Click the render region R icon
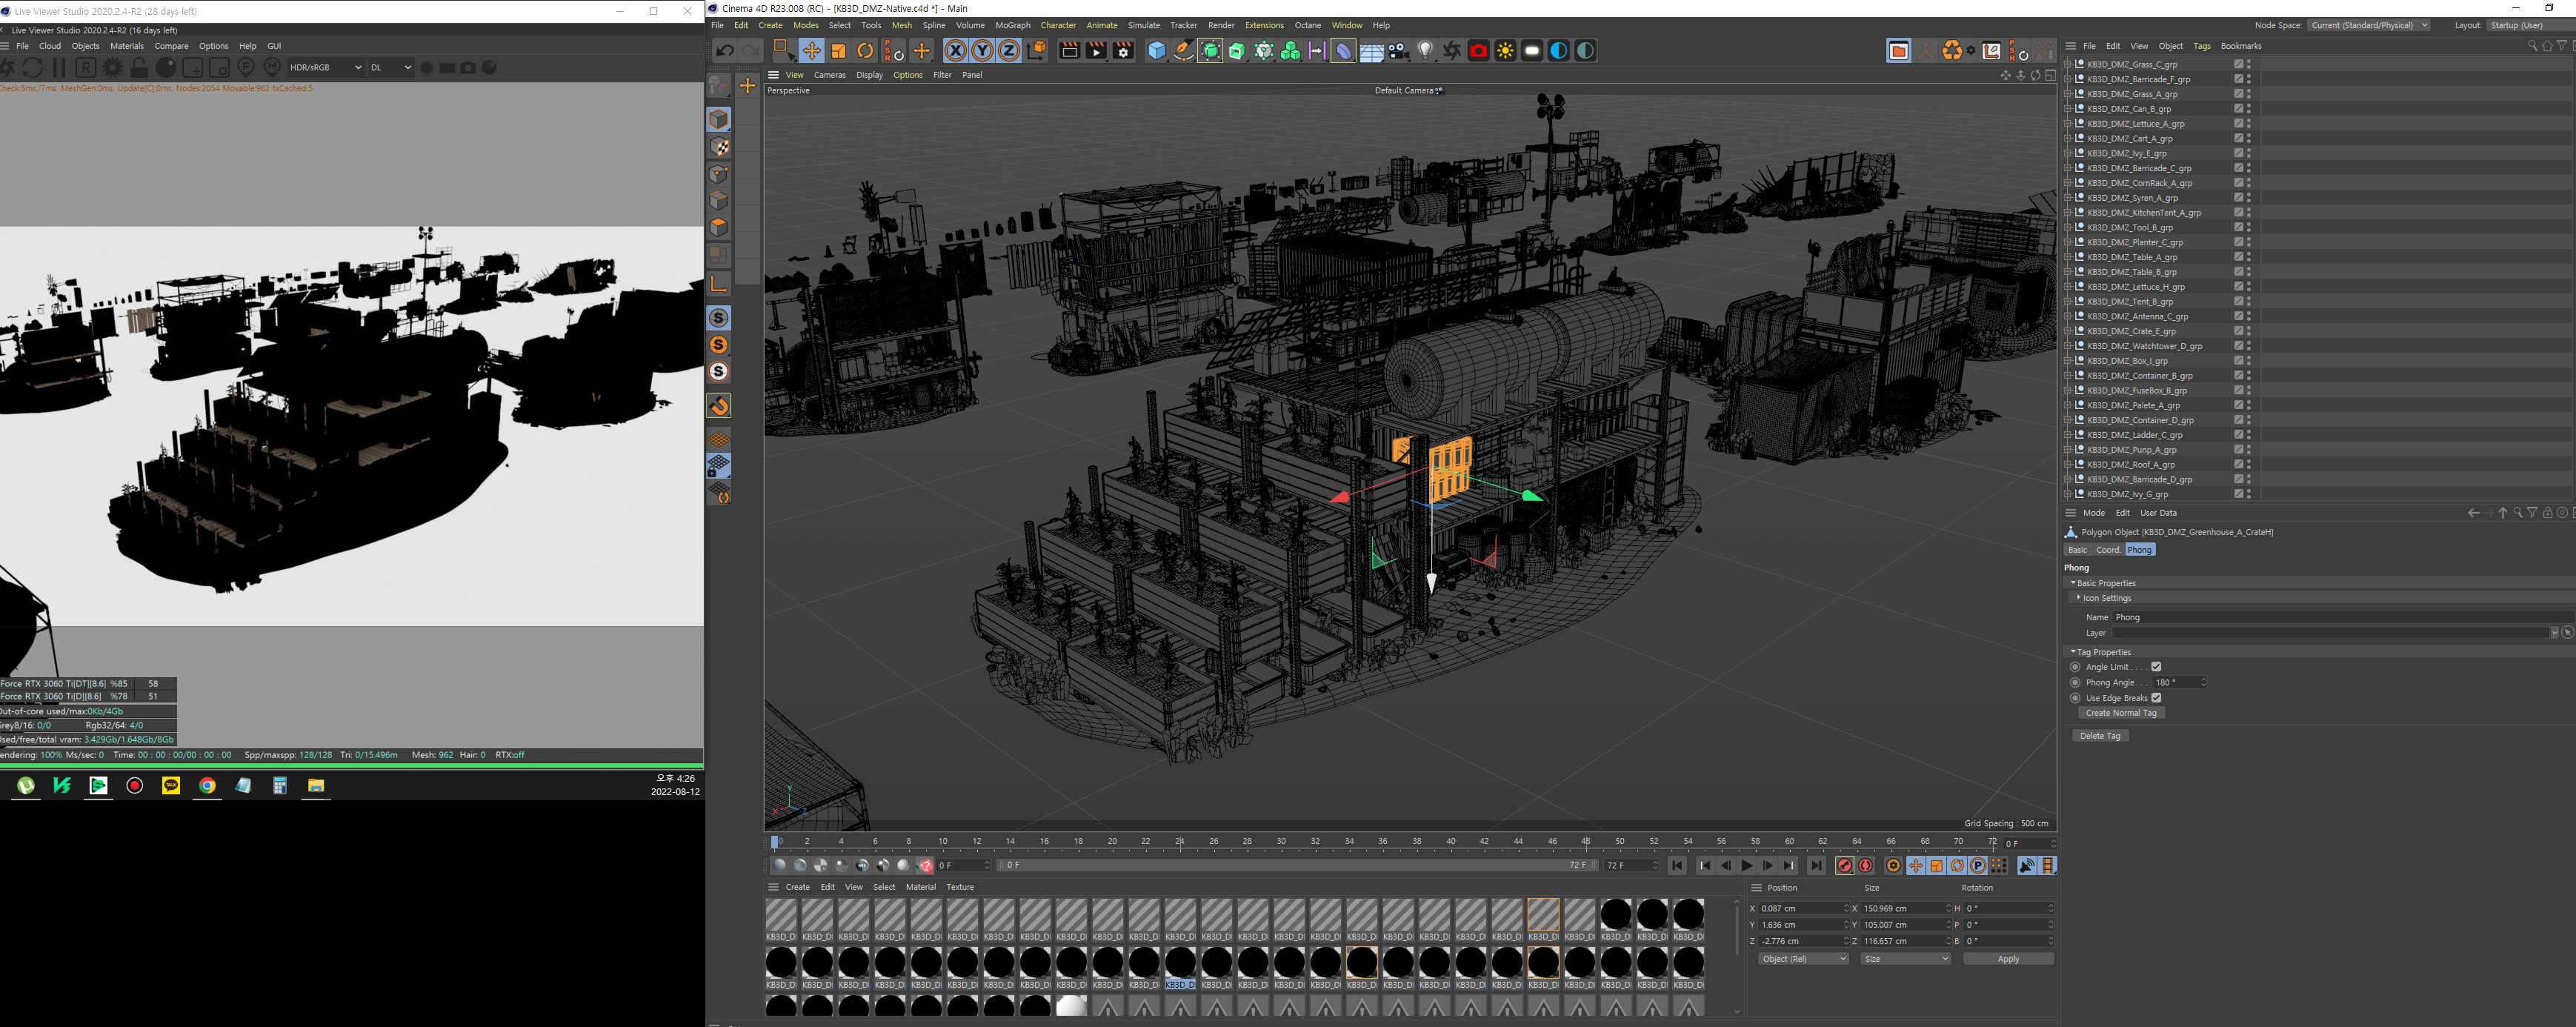 [86, 68]
